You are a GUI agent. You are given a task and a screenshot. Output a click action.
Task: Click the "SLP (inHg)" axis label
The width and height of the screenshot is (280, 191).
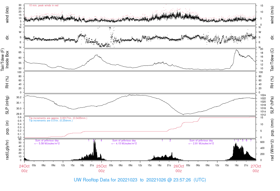[x=7, y=105]
